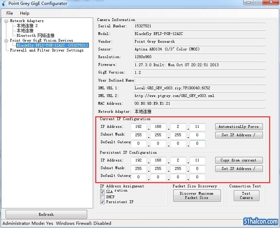
Task: Select Blackfly BFLY-PGE-12A2C camera entry
Action: [x=52, y=45]
